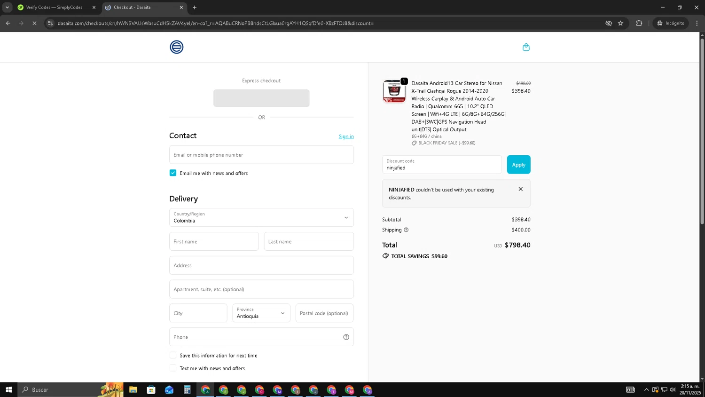
Task: Click the network tray icon
Action: [664, 389]
